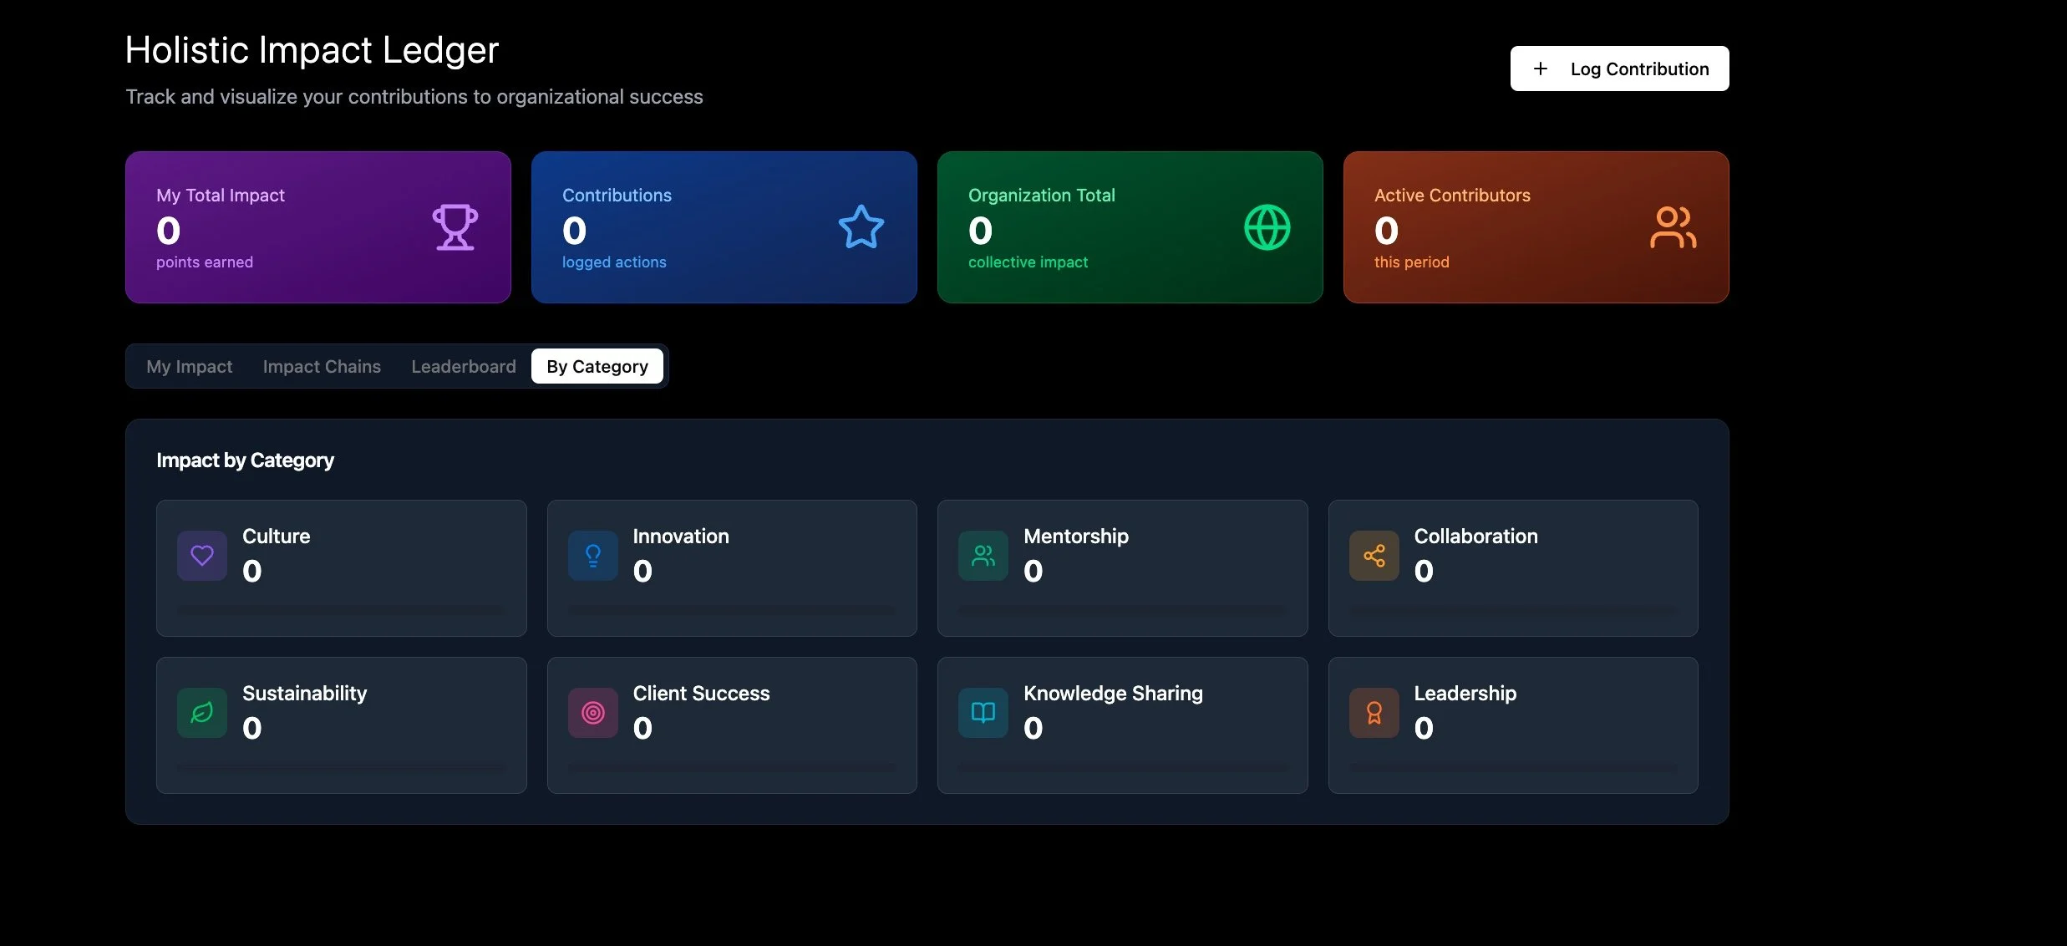Click the Culture category progress bar
2067x946 pixels.
(x=341, y=611)
